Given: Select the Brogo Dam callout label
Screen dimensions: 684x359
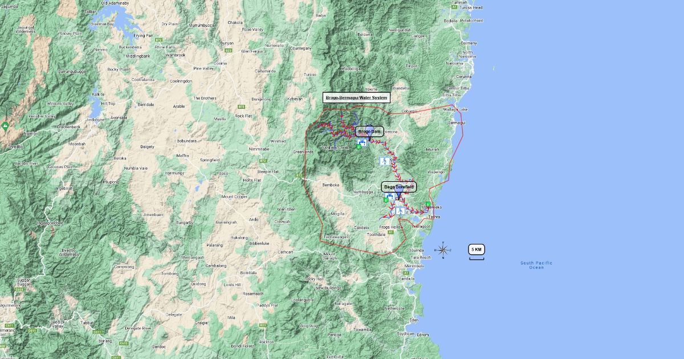Looking at the screenshot, I should click(369, 132).
